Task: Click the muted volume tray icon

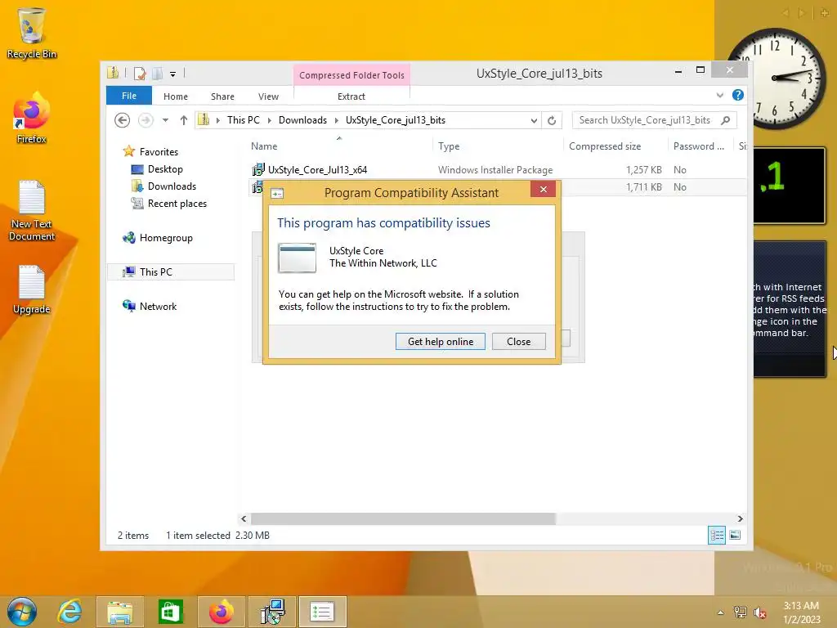Action: (x=759, y=612)
